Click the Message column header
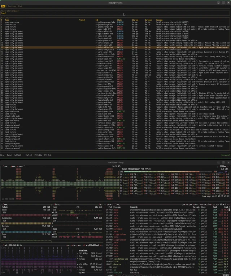Screen dimensions: 231x276 point(159,20)
